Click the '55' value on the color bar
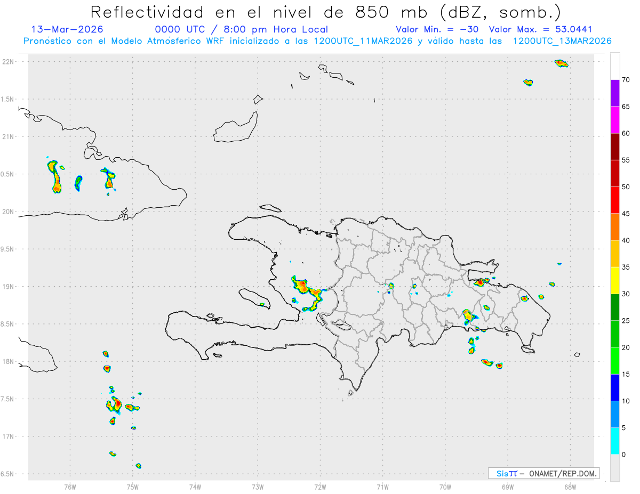Viewport: 640px width, 494px height. click(x=626, y=160)
